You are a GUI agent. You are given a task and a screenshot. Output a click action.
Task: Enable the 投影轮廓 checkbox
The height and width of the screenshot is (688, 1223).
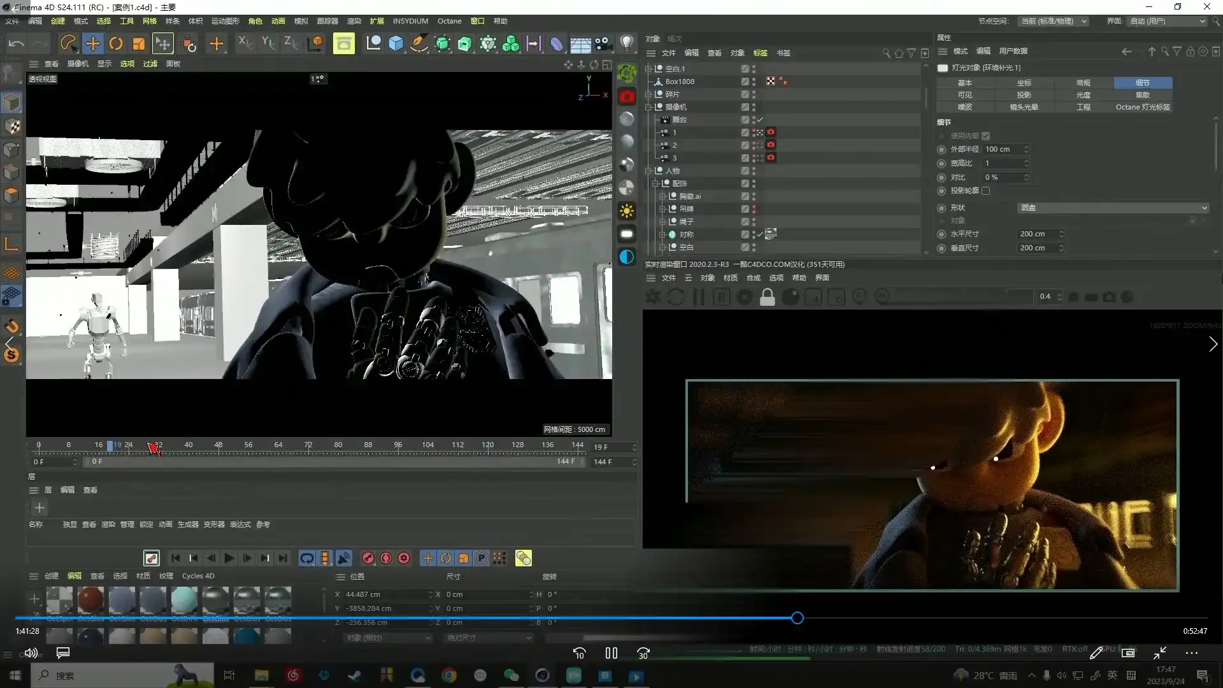pos(986,191)
